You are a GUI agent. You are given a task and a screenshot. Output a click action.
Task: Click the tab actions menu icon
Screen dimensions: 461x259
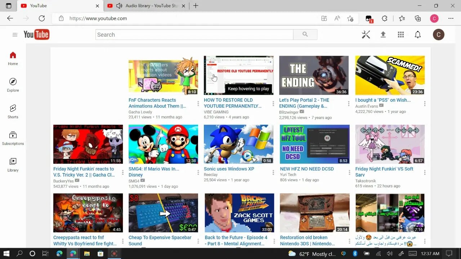[x=9, y=6]
